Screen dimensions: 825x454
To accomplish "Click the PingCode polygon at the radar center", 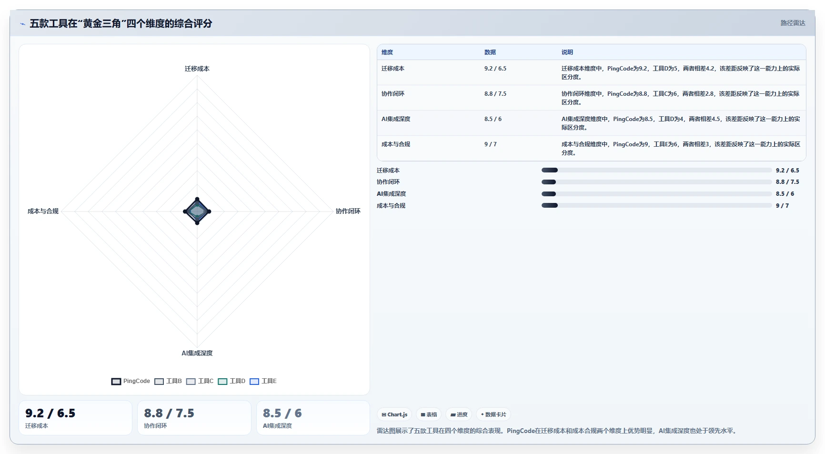I will click(197, 211).
